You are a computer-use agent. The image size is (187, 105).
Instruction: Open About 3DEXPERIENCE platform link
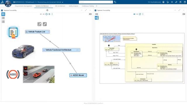tap(93, 103)
